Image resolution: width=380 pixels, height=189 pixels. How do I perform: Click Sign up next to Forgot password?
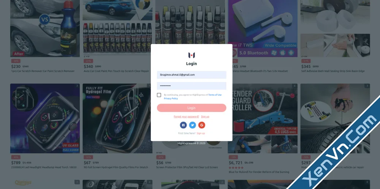click(x=205, y=117)
